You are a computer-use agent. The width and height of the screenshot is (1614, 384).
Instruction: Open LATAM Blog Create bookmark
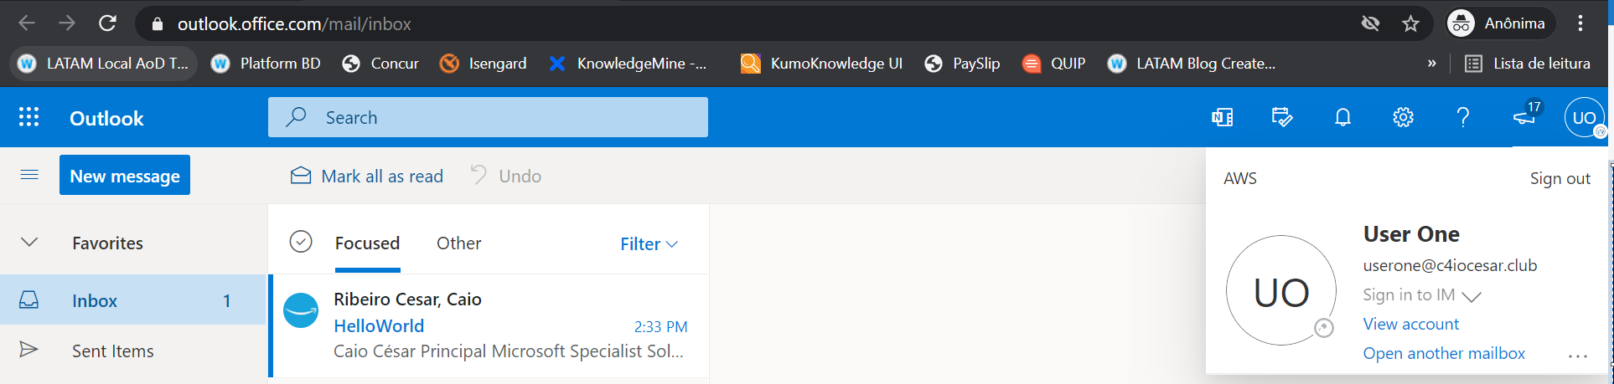[1192, 64]
